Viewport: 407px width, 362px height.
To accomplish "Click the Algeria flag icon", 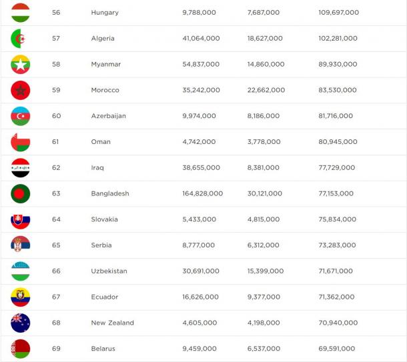I will click(21, 39).
